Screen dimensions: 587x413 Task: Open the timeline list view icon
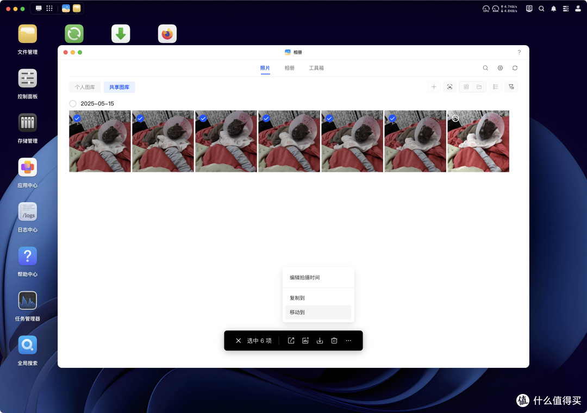[496, 87]
